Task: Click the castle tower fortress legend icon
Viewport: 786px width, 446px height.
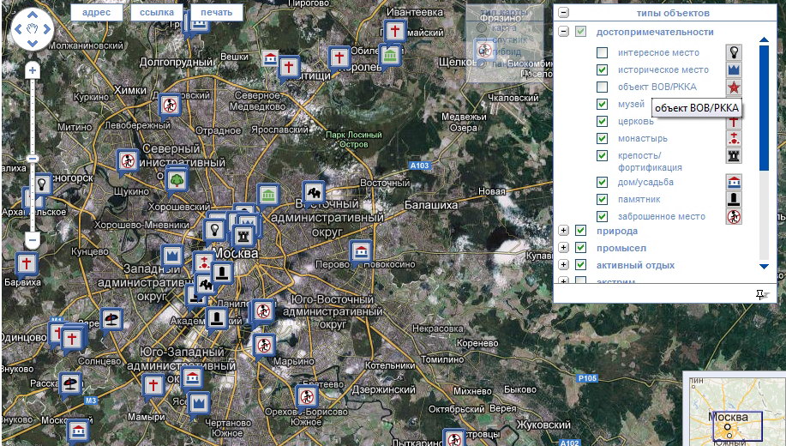Action: tap(734, 155)
